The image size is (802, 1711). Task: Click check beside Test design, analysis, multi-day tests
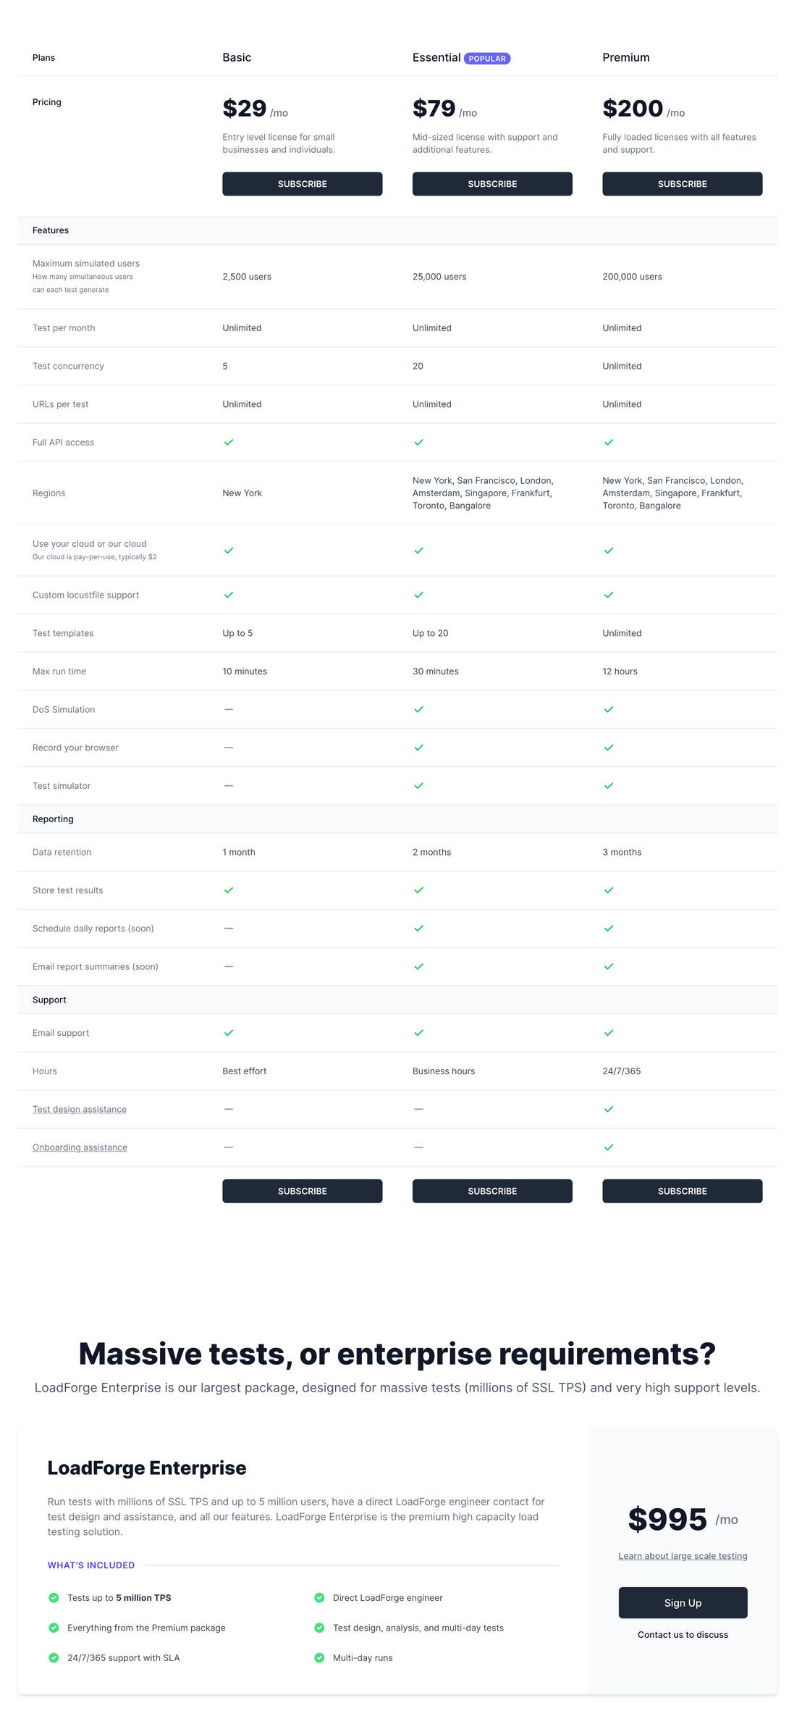(318, 1628)
